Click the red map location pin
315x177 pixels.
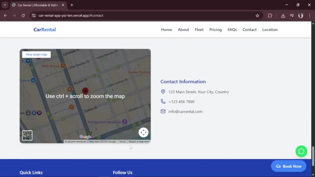85,91
